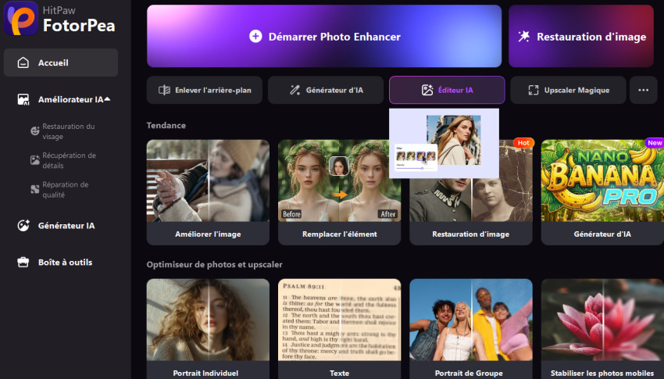Click the detail recovery picture icon

(35, 160)
